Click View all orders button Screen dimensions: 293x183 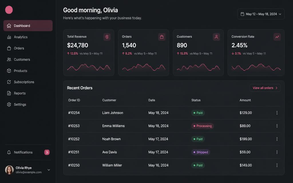coord(265,88)
